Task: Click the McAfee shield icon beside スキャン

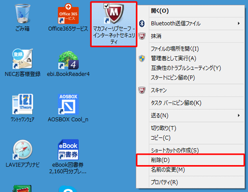Action: click(x=142, y=90)
